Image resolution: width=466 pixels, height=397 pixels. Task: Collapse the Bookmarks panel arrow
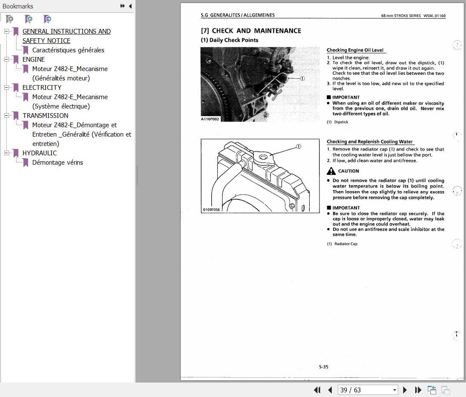point(130,6)
